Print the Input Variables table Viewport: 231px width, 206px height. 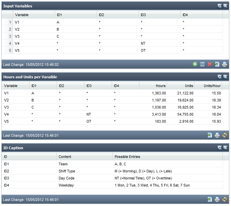(225, 64)
